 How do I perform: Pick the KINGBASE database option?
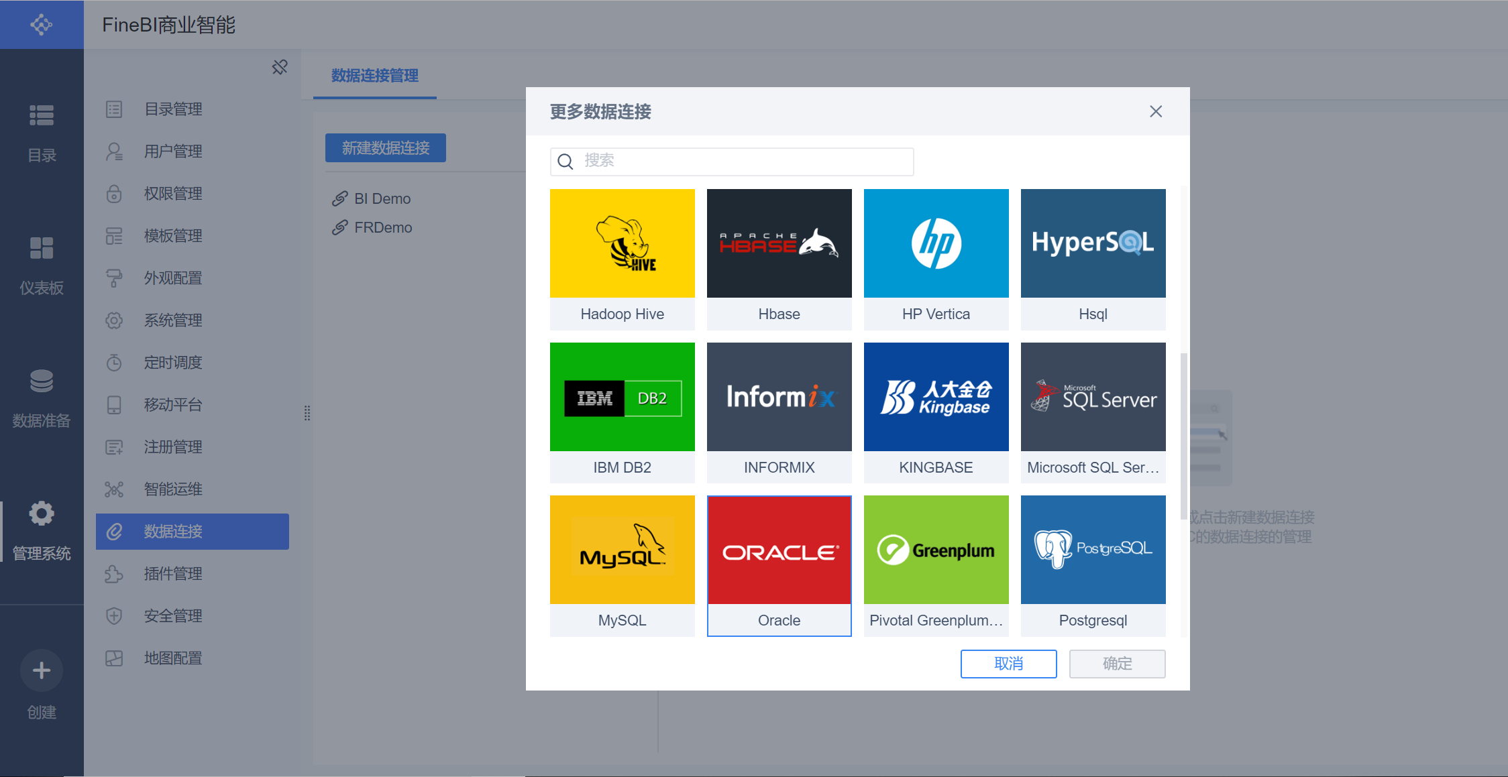point(936,412)
